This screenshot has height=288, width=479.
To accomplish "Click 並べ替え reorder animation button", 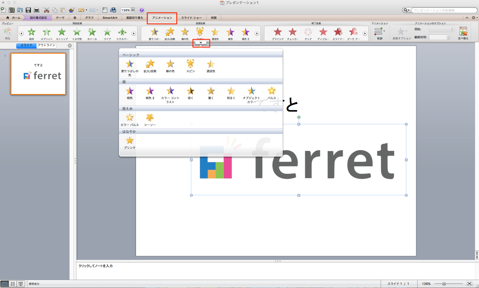I will (463, 33).
